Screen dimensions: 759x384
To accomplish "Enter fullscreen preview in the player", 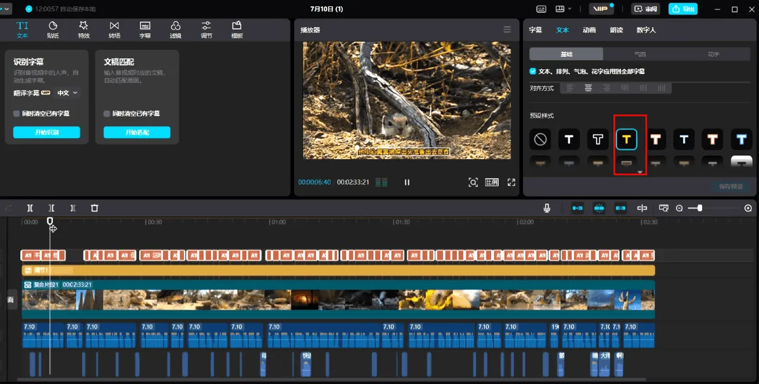I will [511, 182].
